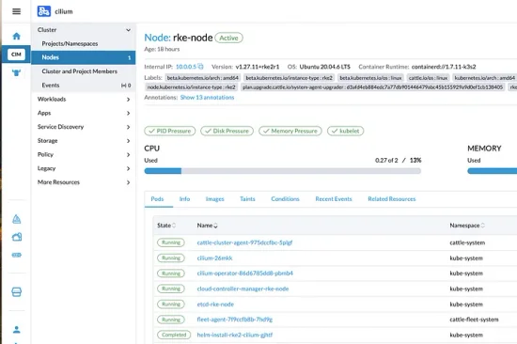
Task: Switch to the Conditions tab
Action: (x=285, y=199)
